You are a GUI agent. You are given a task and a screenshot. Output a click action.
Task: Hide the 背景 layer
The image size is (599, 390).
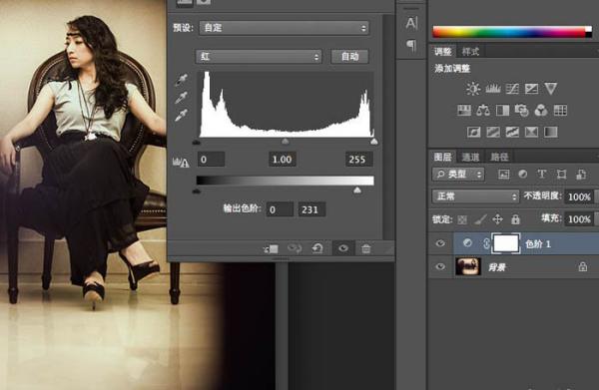point(440,266)
